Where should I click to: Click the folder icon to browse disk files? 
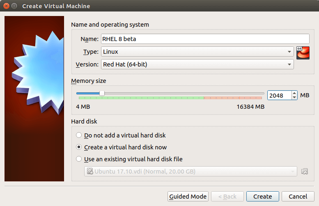point(304,171)
